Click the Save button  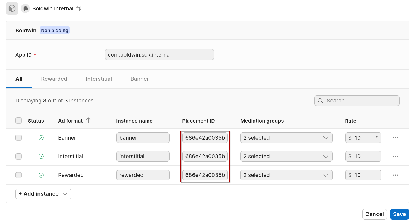(x=399, y=214)
